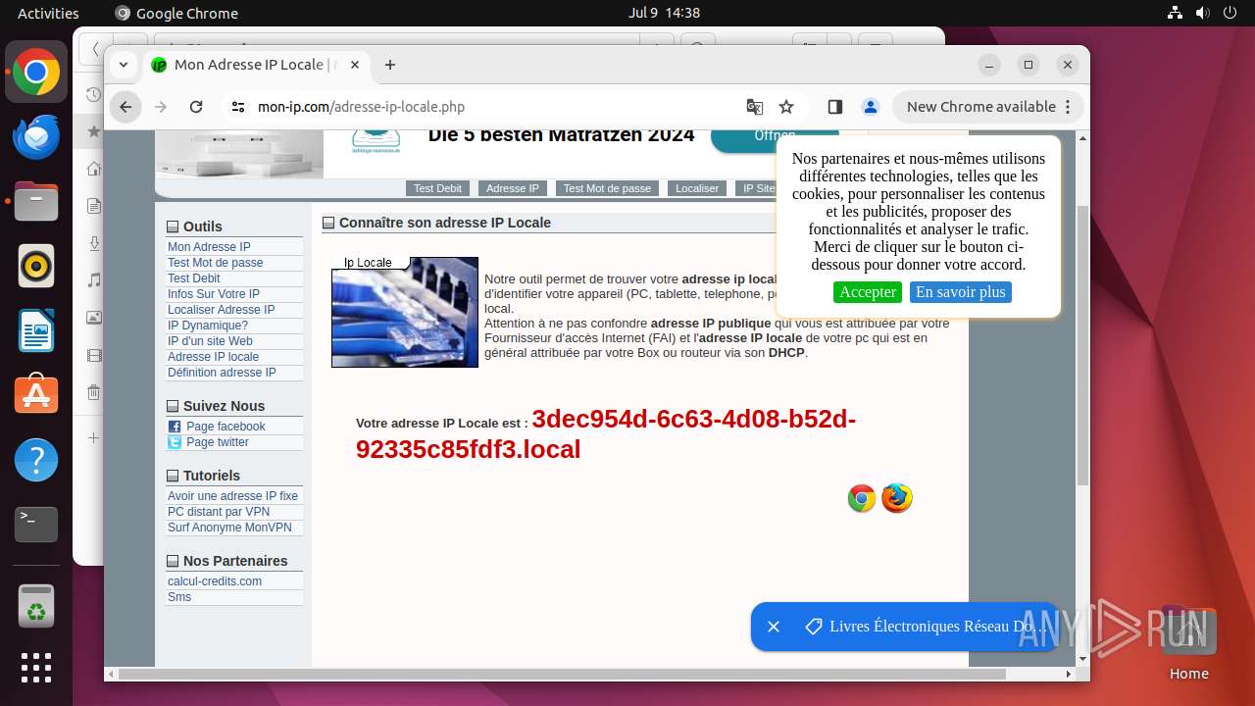Click the En savoir plus button
Screen dimensions: 1255x706
coord(960,292)
